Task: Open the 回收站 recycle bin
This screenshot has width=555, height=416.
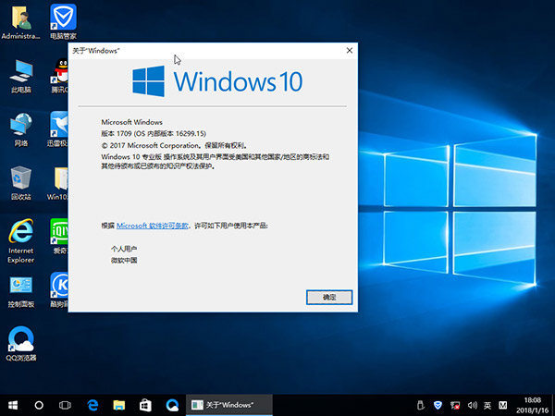Action: 20,183
